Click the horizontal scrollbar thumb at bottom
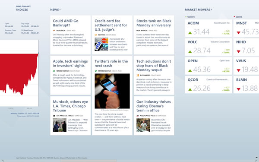 point(88,161)
